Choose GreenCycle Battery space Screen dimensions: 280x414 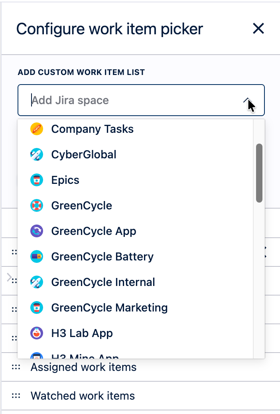tap(135, 256)
